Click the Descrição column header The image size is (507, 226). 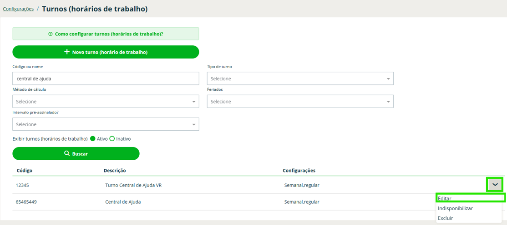115,171
